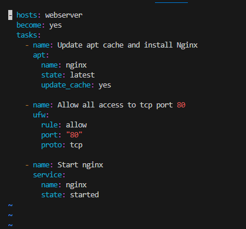The image size is (246, 229).
Task: Click the apt module keyword
Action: (39, 55)
